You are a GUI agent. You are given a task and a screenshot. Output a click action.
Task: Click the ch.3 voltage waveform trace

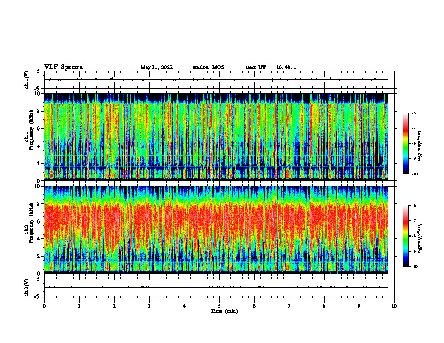pos(216,288)
